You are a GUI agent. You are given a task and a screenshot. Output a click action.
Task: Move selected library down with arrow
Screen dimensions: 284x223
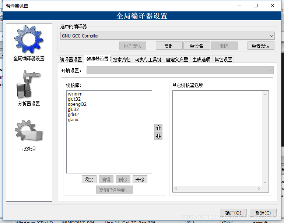point(158,136)
